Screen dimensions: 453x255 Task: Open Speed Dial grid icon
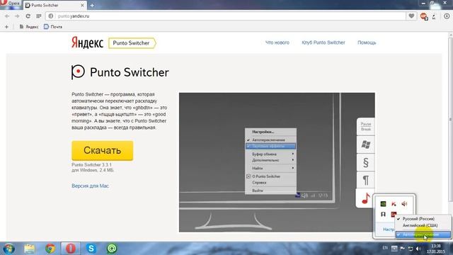pos(39,16)
